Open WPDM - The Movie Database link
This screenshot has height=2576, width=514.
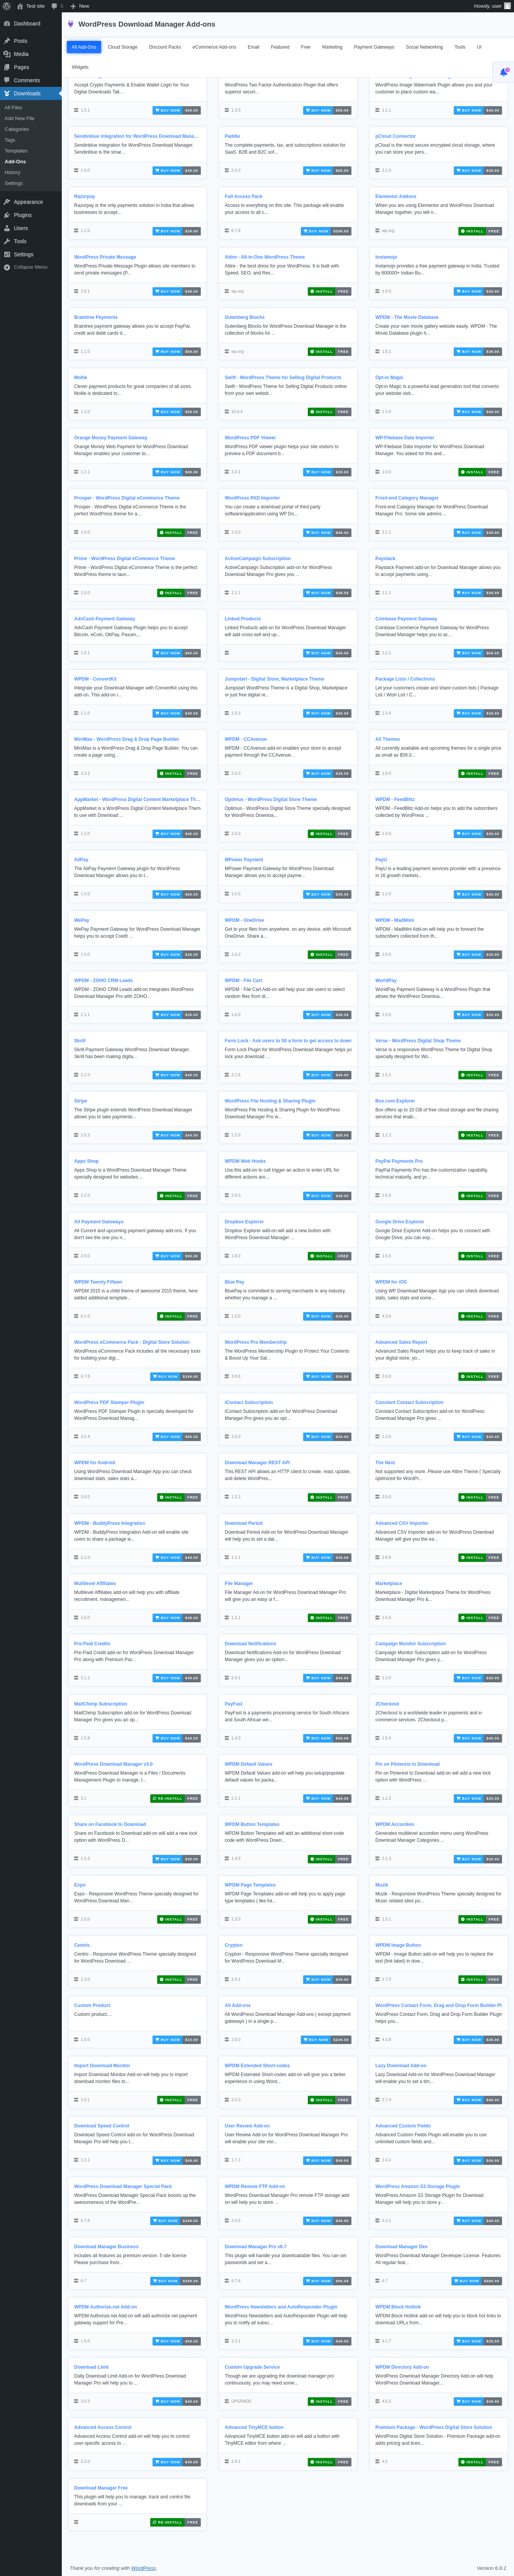tap(407, 317)
